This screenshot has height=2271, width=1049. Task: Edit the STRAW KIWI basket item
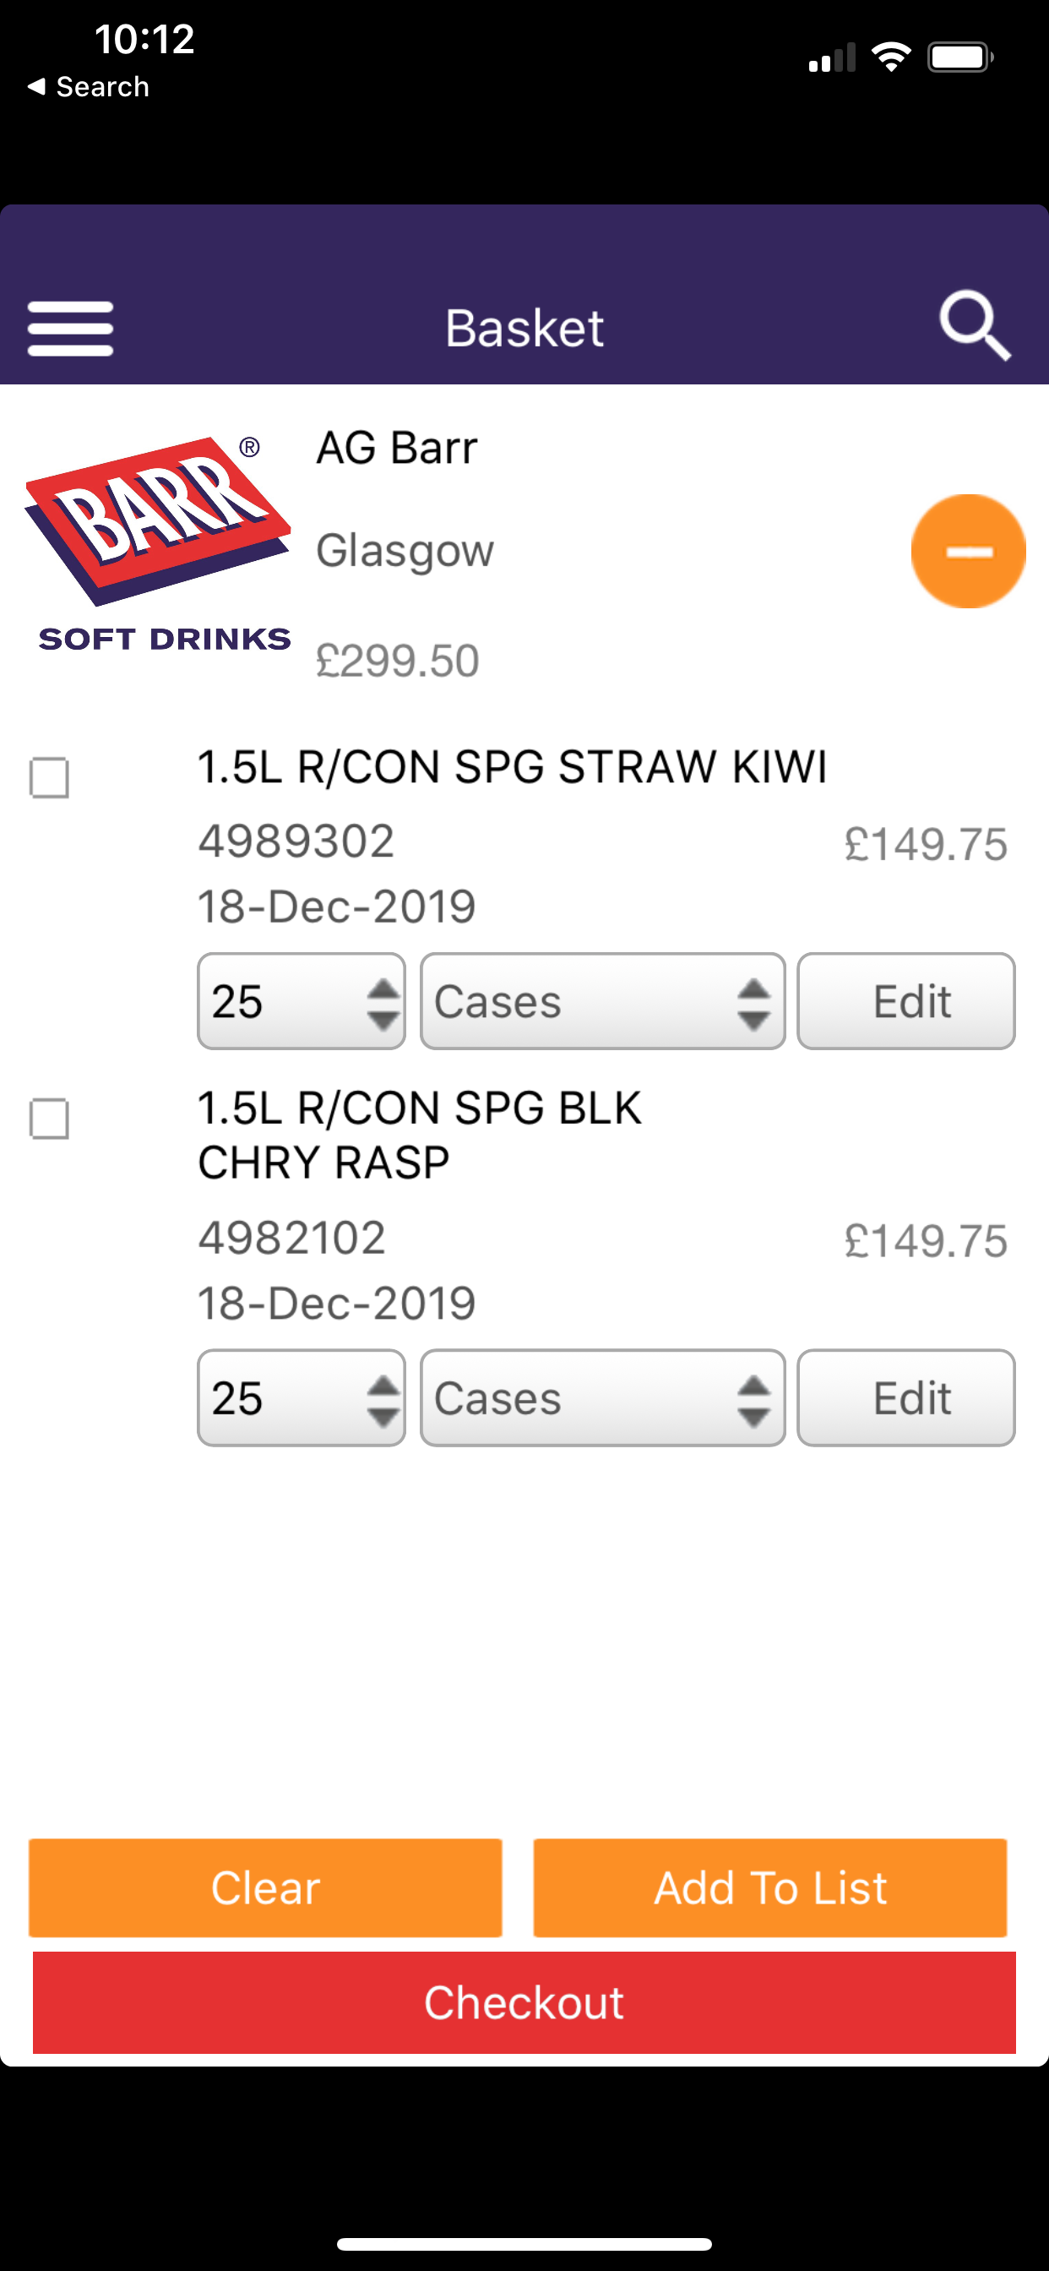pyautogui.click(x=906, y=1000)
